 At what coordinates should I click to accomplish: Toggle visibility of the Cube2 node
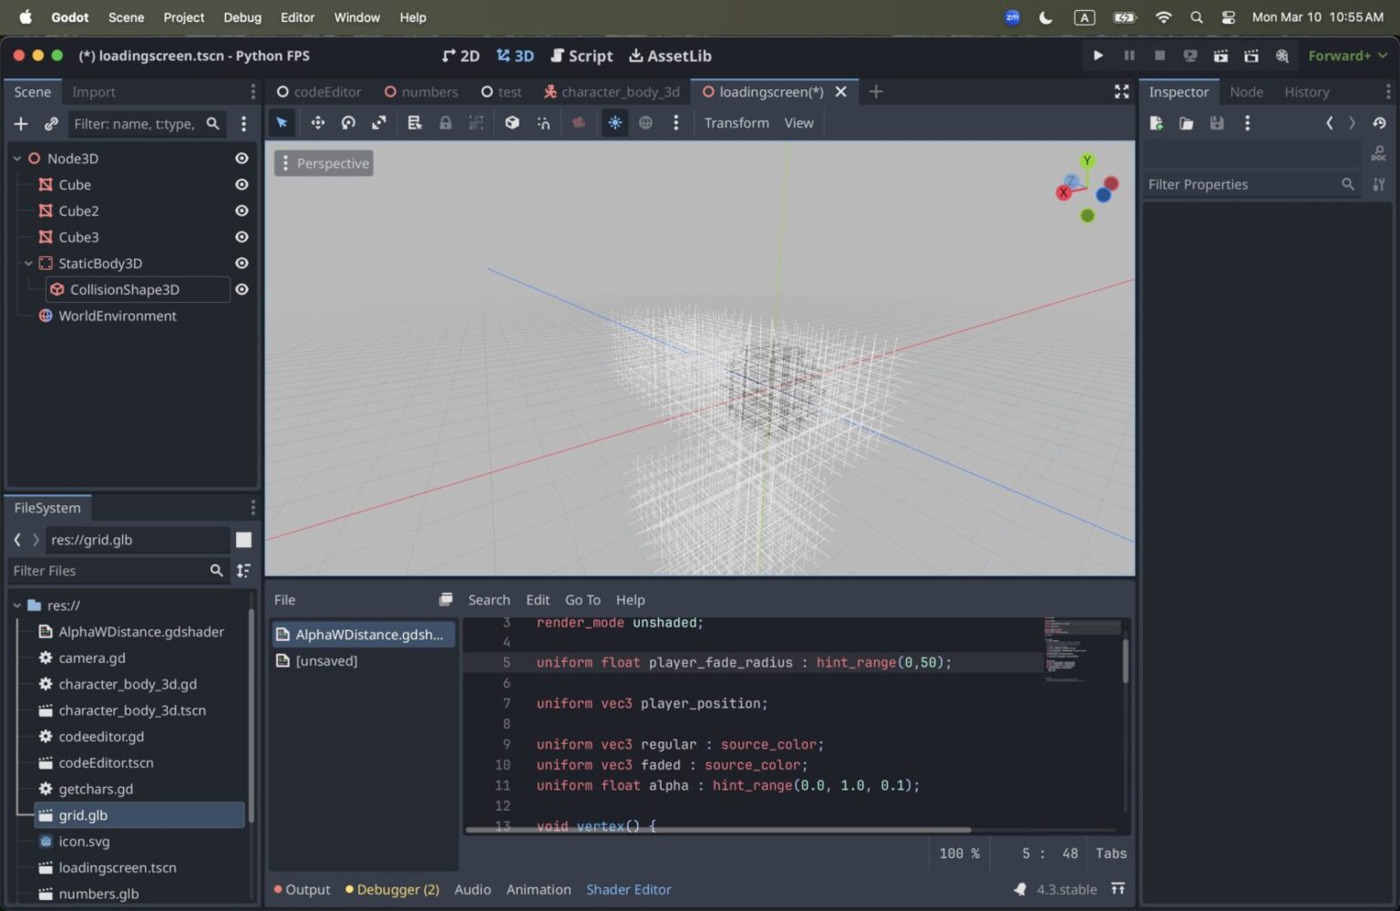point(241,211)
